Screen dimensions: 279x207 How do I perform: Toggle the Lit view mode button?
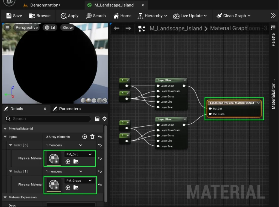pos(50,27)
